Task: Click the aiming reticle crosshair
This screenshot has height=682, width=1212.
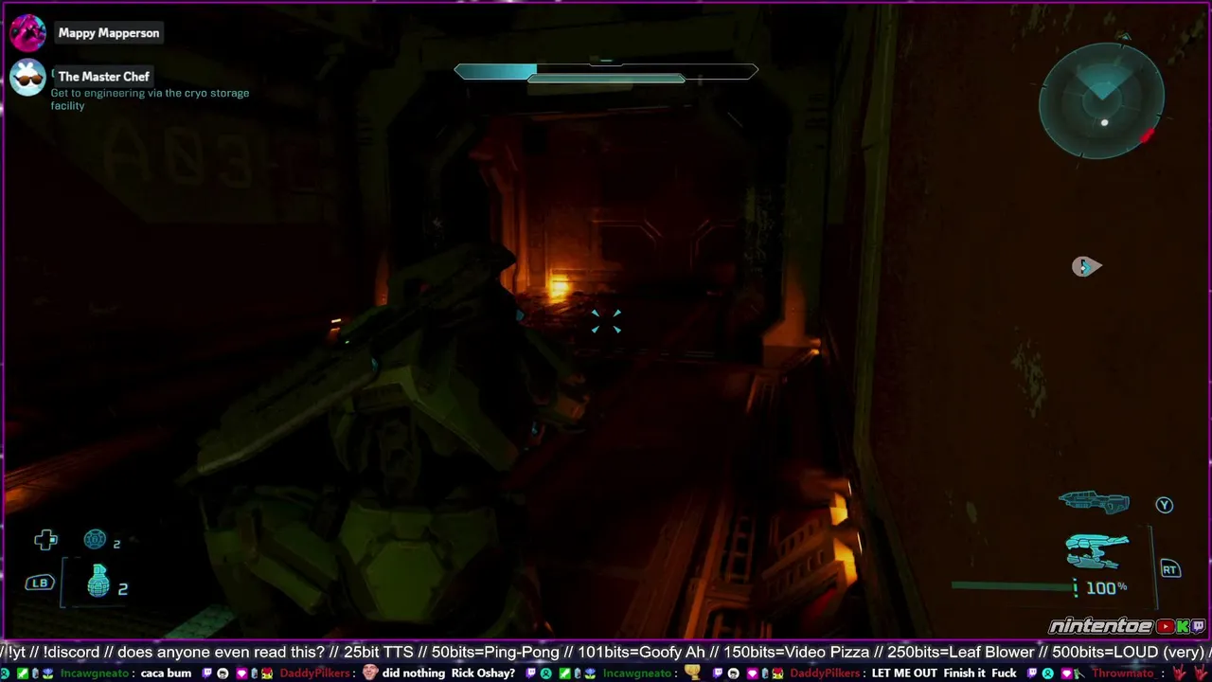Action: click(606, 322)
